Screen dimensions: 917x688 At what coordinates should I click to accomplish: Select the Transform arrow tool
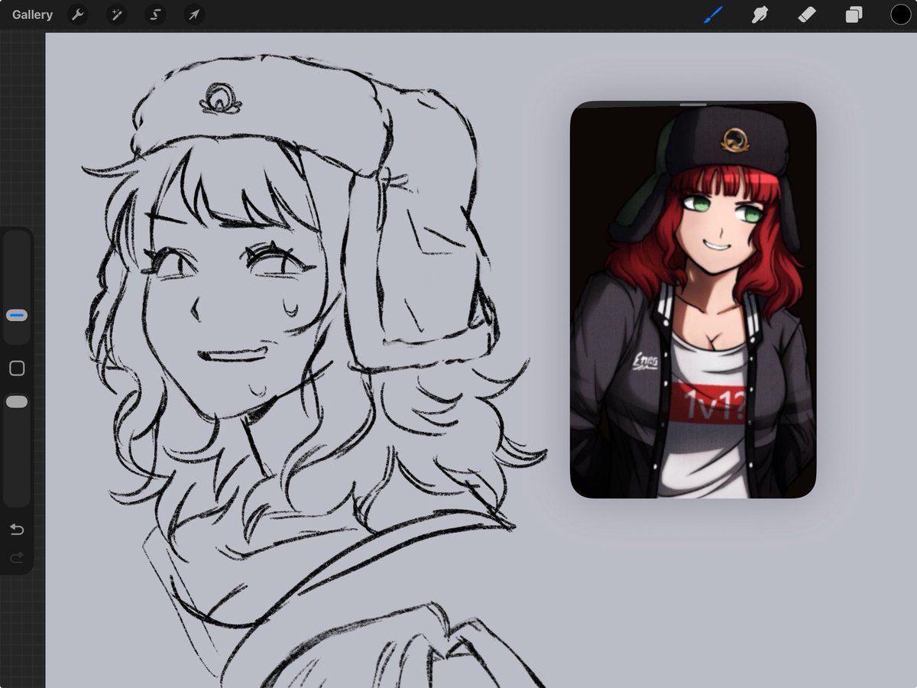(x=194, y=14)
